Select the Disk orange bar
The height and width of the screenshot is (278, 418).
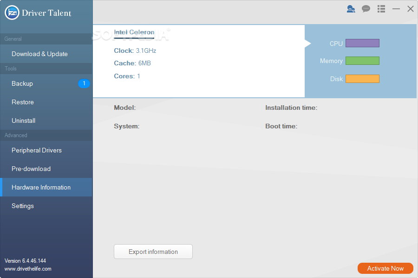click(x=363, y=79)
